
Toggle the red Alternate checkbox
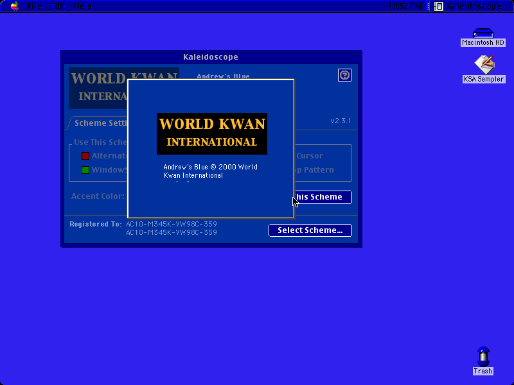tap(85, 156)
